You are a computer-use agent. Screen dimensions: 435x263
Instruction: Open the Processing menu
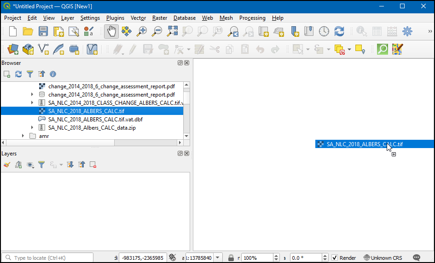click(x=252, y=18)
